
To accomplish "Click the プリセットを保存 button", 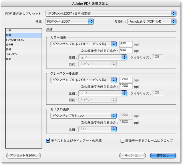I will (24, 156).
